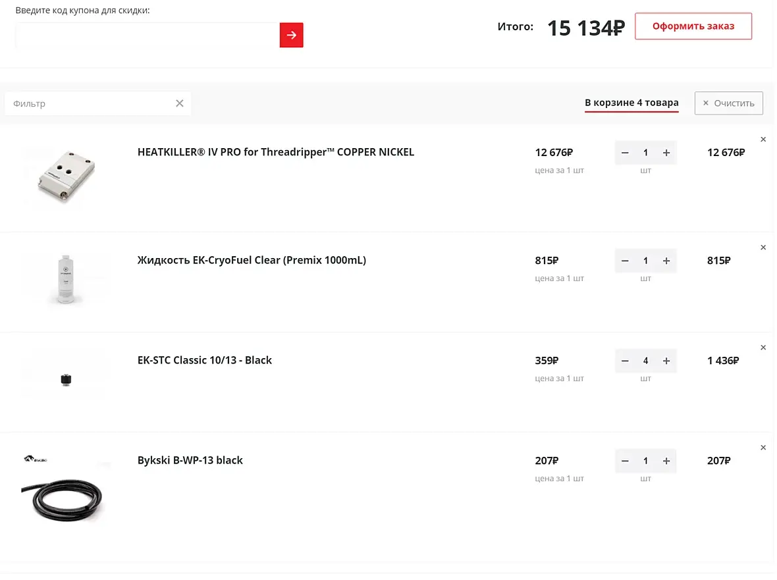The height and width of the screenshot is (580, 777).
Task: Clear the Фильтр field with X icon
Action: [179, 103]
